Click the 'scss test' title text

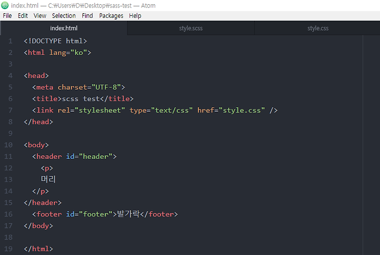click(81, 99)
